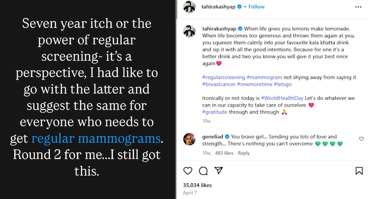Like the post with the heart icon
The image size is (368, 199).
click(x=187, y=171)
